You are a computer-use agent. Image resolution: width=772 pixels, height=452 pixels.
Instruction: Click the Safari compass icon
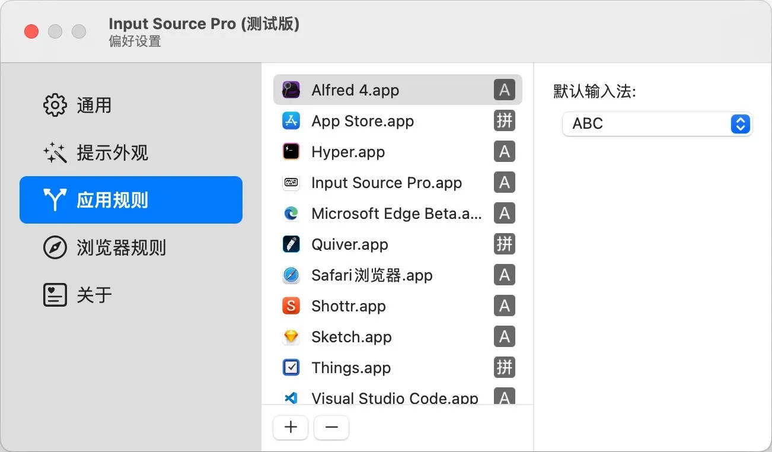coord(291,275)
